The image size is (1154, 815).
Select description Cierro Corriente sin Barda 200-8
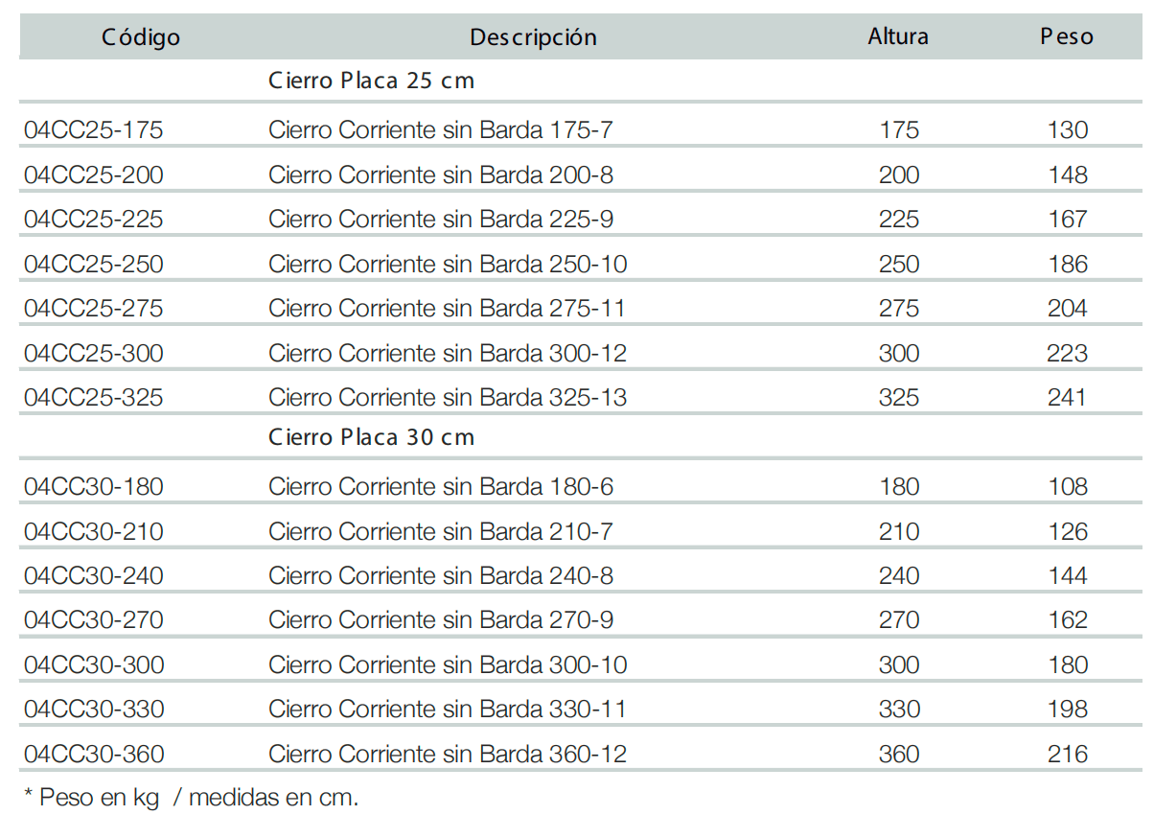pyautogui.click(x=440, y=175)
